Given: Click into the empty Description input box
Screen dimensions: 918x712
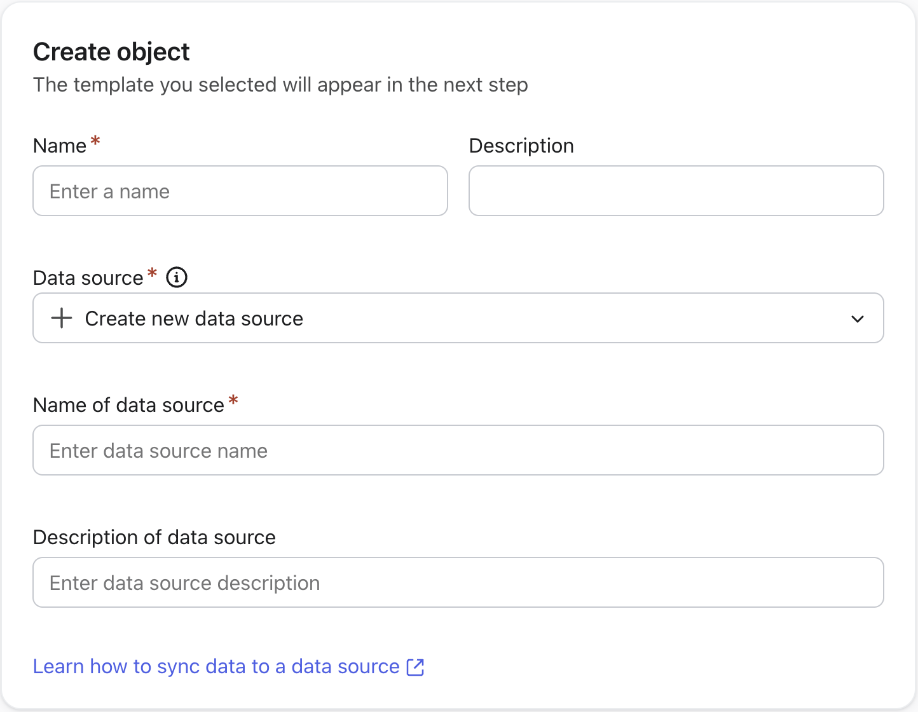Looking at the screenshot, I should [676, 191].
